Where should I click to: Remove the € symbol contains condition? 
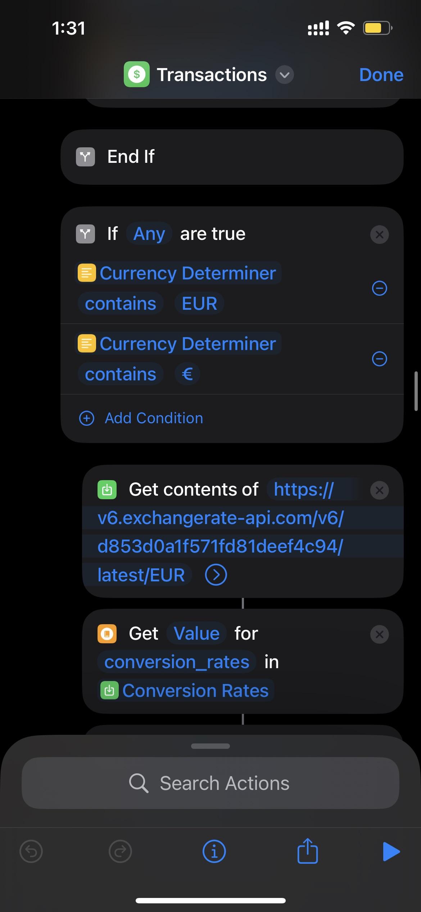pyautogui.click(x=379, y=359)
